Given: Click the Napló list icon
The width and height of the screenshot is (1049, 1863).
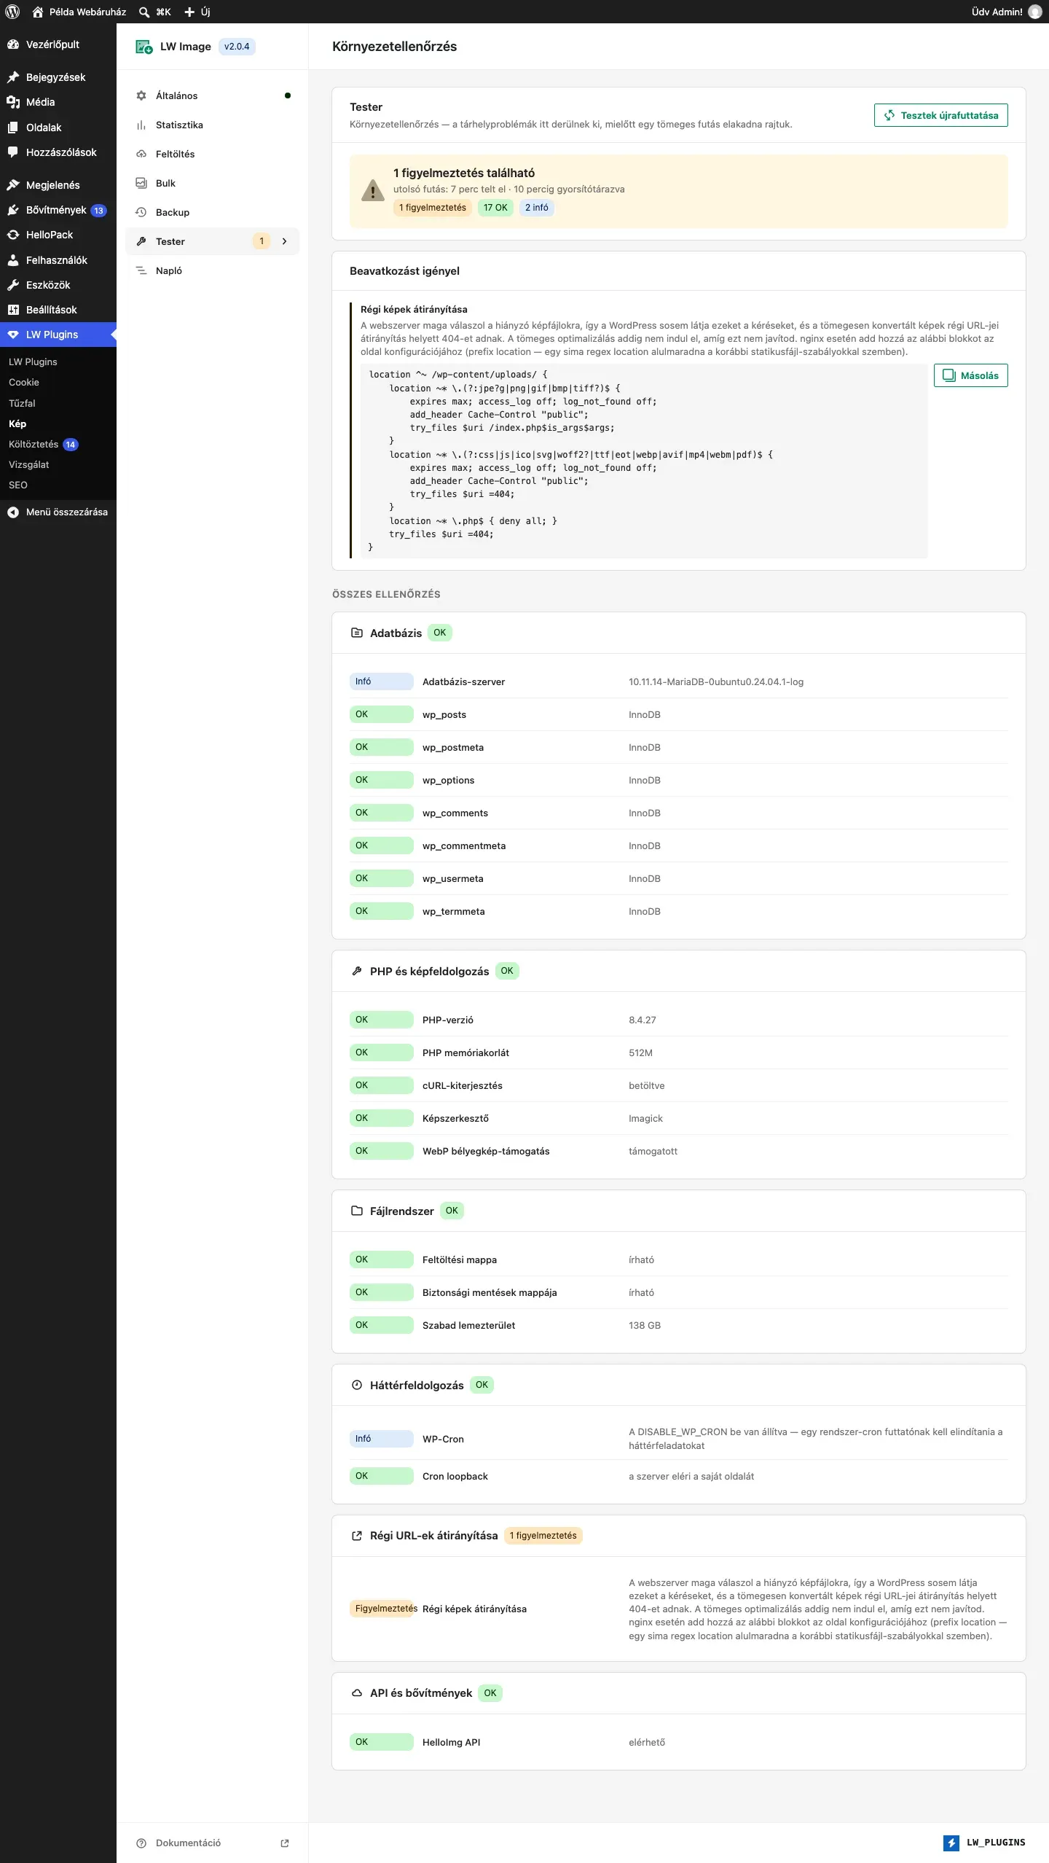Looking at the screenshot, I should coord(141,270).
